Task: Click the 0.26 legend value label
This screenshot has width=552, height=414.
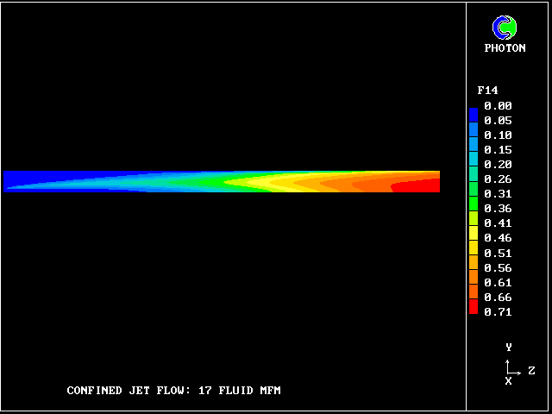Action: click(498, 179)
